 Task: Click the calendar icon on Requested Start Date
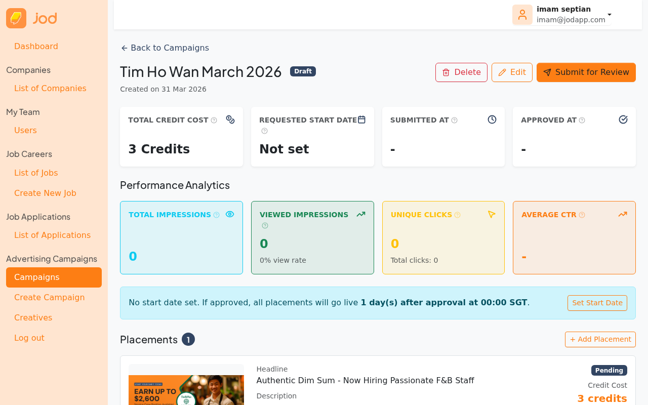[x=361, y=119]
